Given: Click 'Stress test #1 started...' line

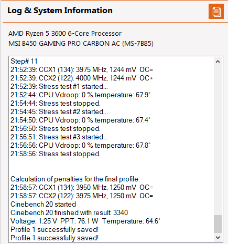Looking at the screenshot, I should 59,86.
